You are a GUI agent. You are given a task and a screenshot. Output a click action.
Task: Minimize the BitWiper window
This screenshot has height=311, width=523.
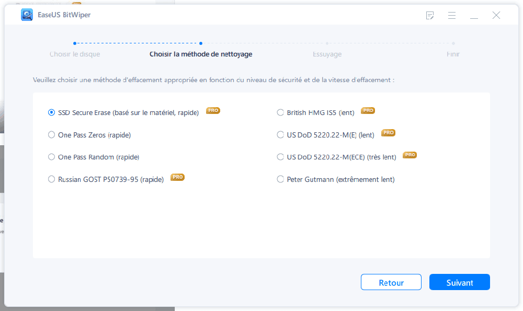474,16
